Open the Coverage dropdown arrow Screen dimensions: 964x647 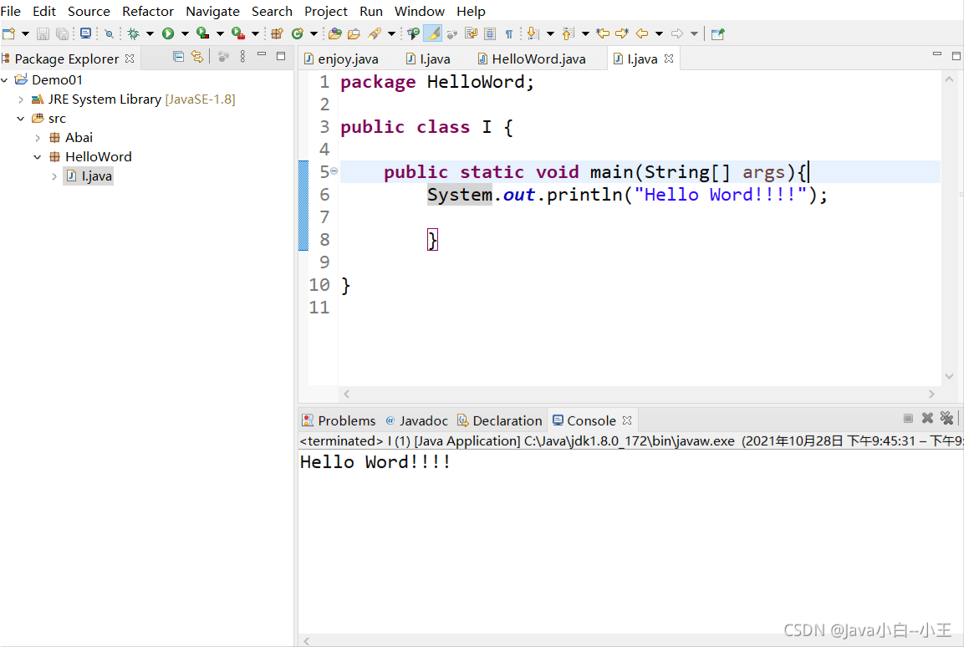click(220, 33)
